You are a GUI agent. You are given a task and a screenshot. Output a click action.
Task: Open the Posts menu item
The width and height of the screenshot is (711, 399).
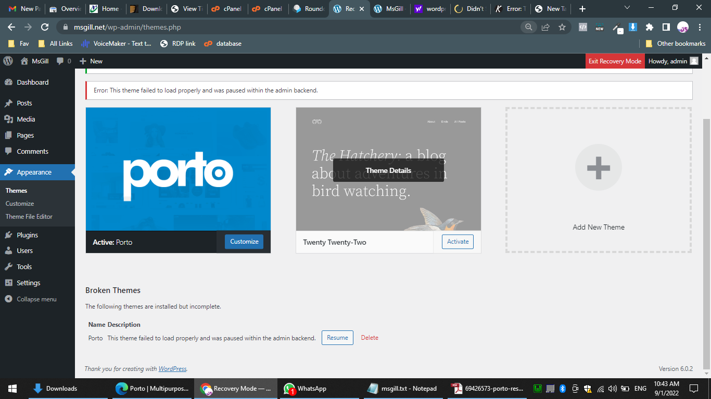[x=37, y=103]
